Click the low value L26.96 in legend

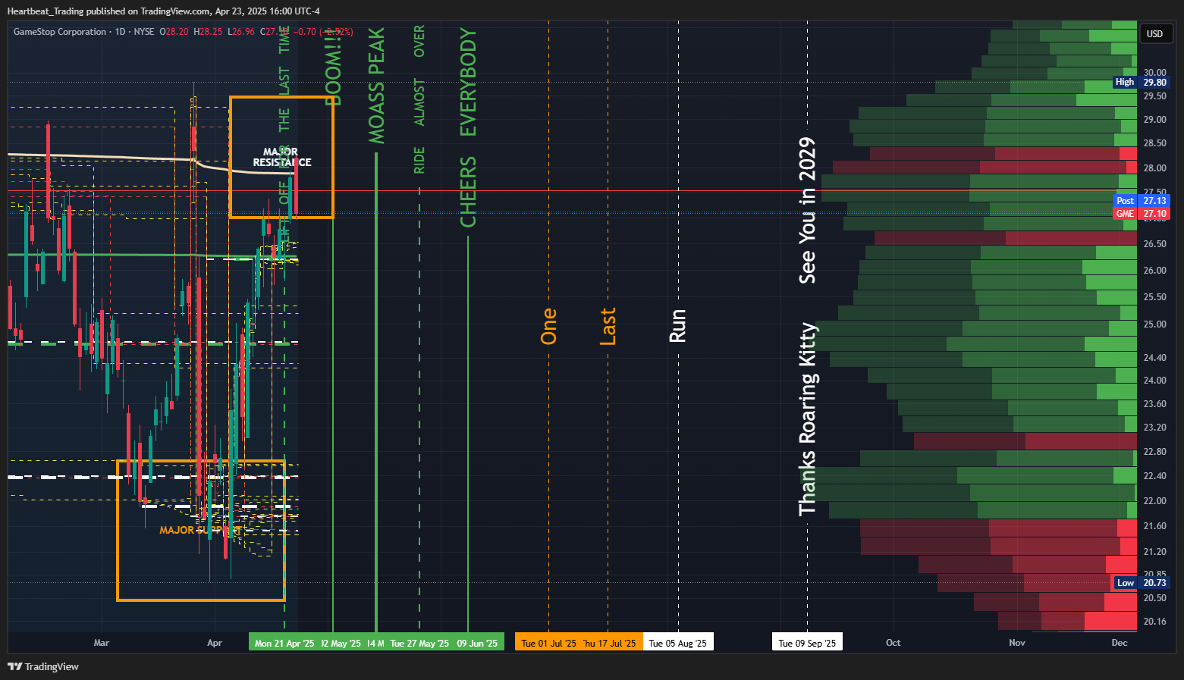tap(241, 32)
